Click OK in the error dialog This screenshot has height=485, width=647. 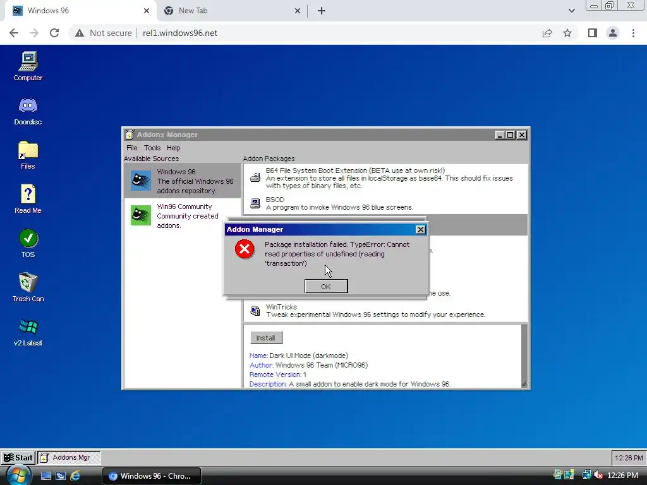tap(326, 286)
